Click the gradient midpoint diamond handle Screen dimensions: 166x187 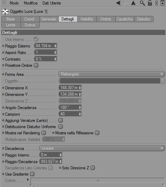click(97, 180)
